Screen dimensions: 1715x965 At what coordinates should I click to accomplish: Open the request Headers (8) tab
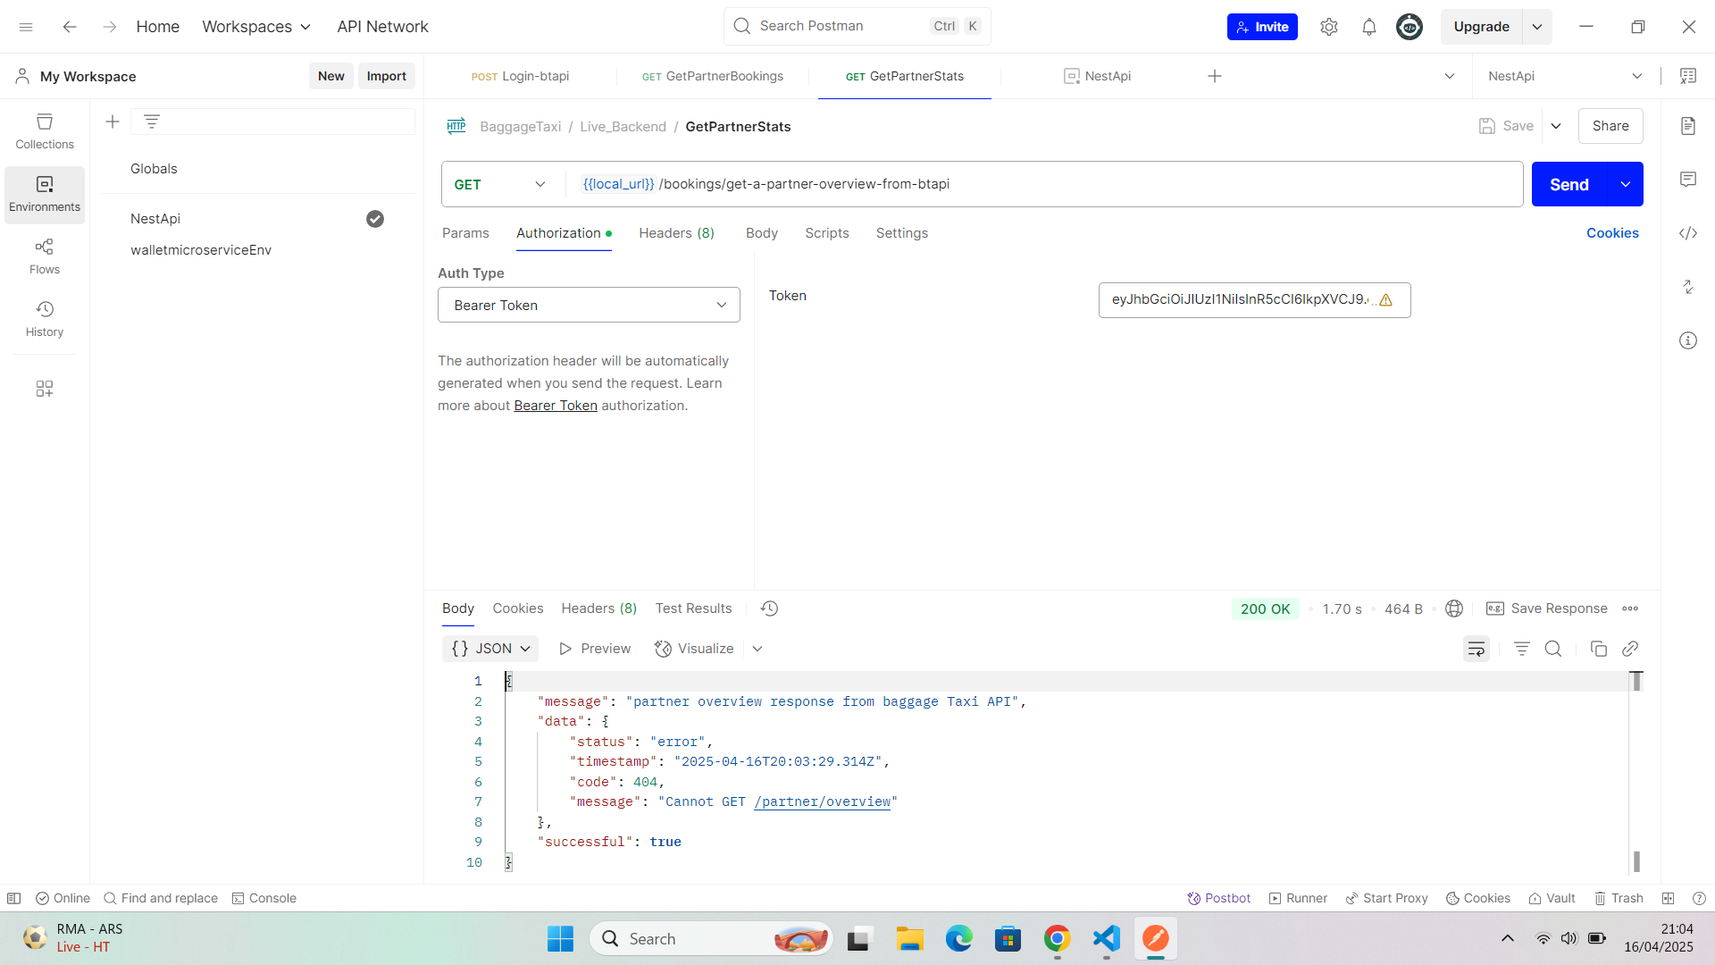click(676, 233)
